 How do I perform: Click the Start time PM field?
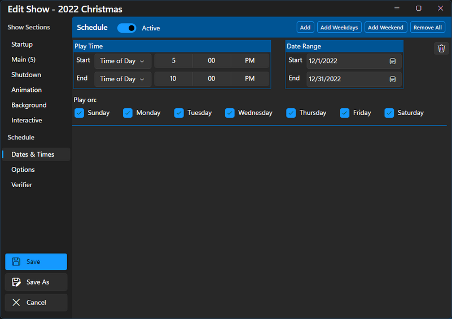249,61
